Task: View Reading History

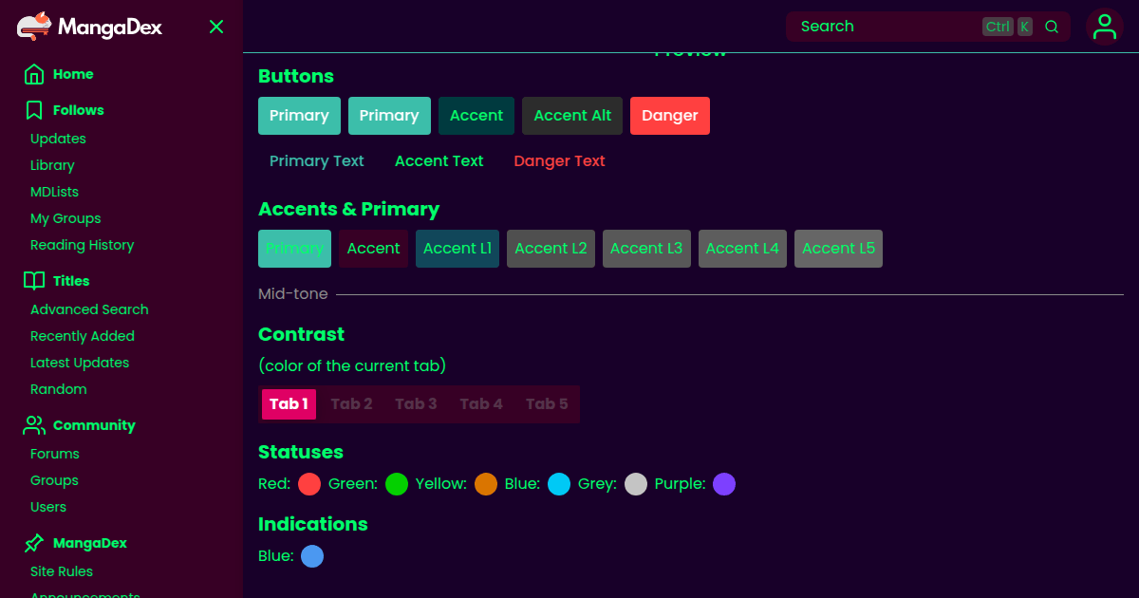Action: point(82,245)
